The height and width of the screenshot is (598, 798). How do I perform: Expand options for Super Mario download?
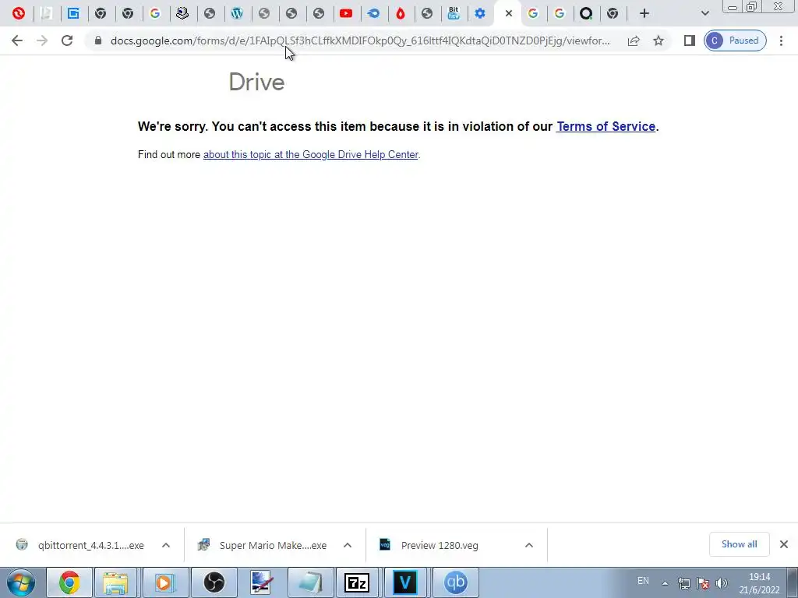click(x=348, y=545)
